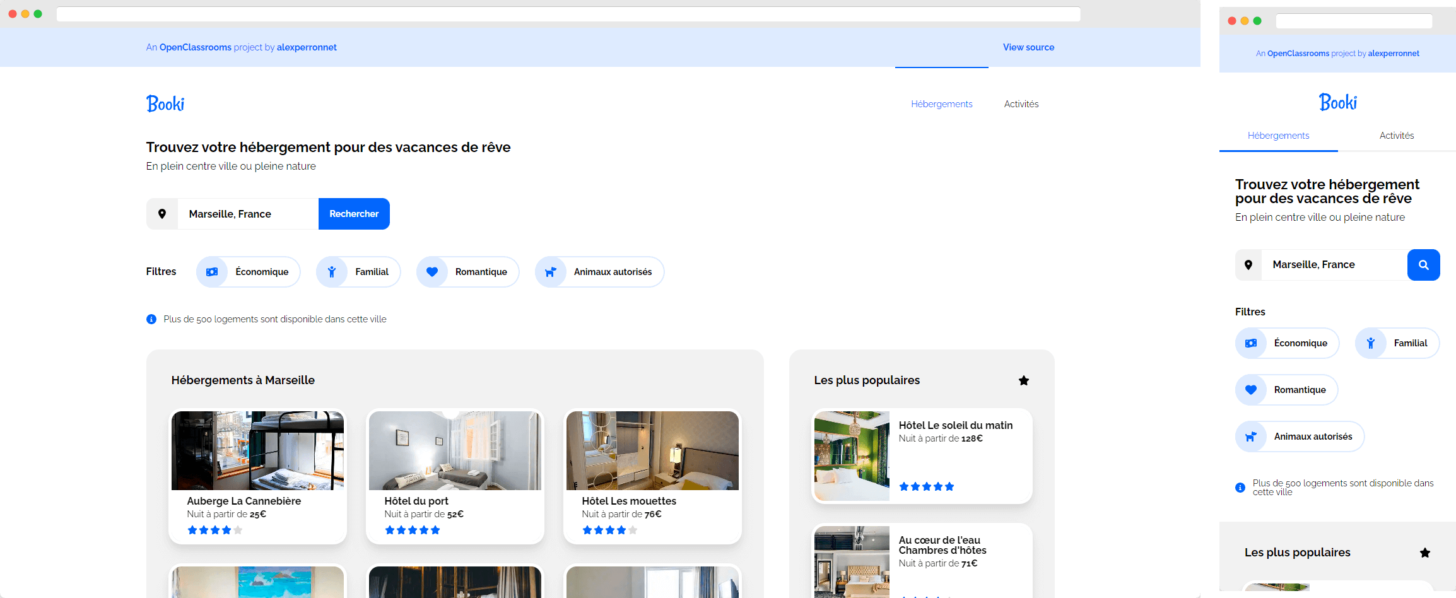This screenshot has height=598, width=1456.
Task: Click the price Nuit à partir de 128€
Action: 941,438
